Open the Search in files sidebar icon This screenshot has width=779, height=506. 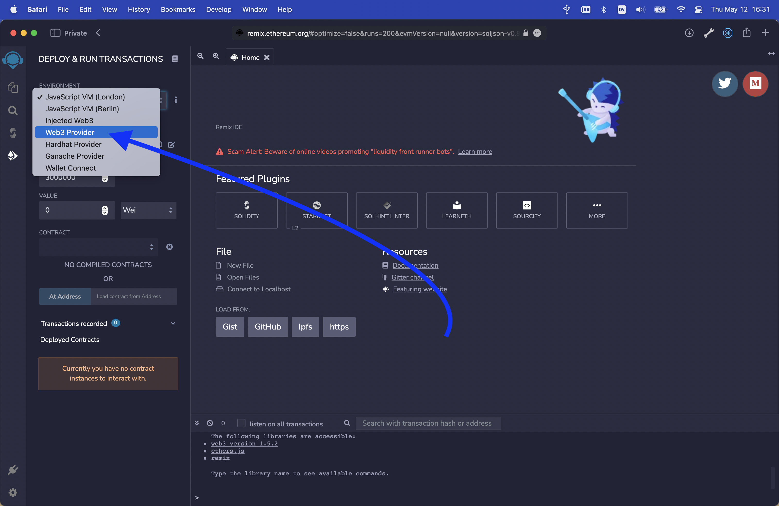pos(13,111)
